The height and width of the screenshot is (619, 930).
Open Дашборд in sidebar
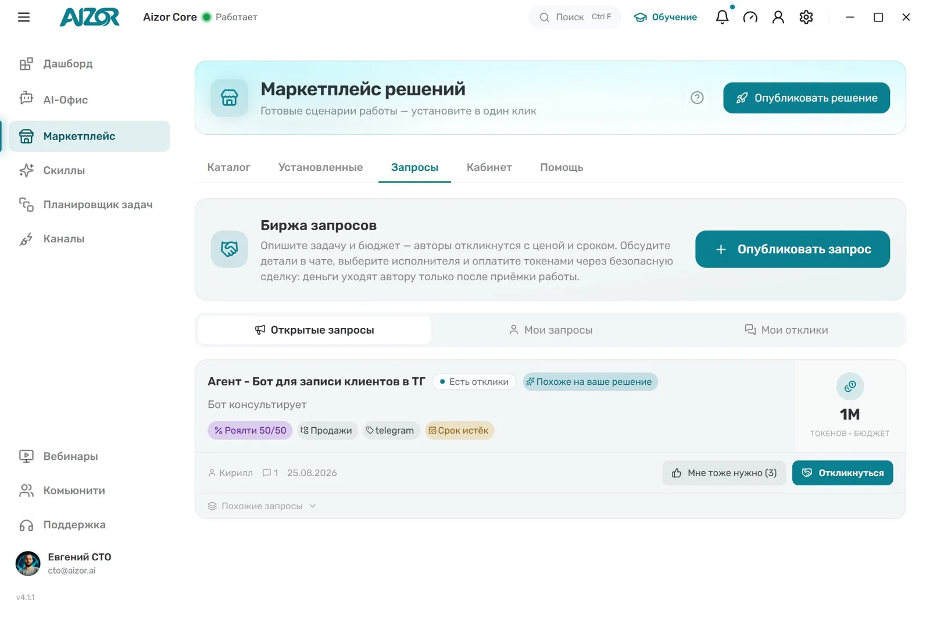90,64
